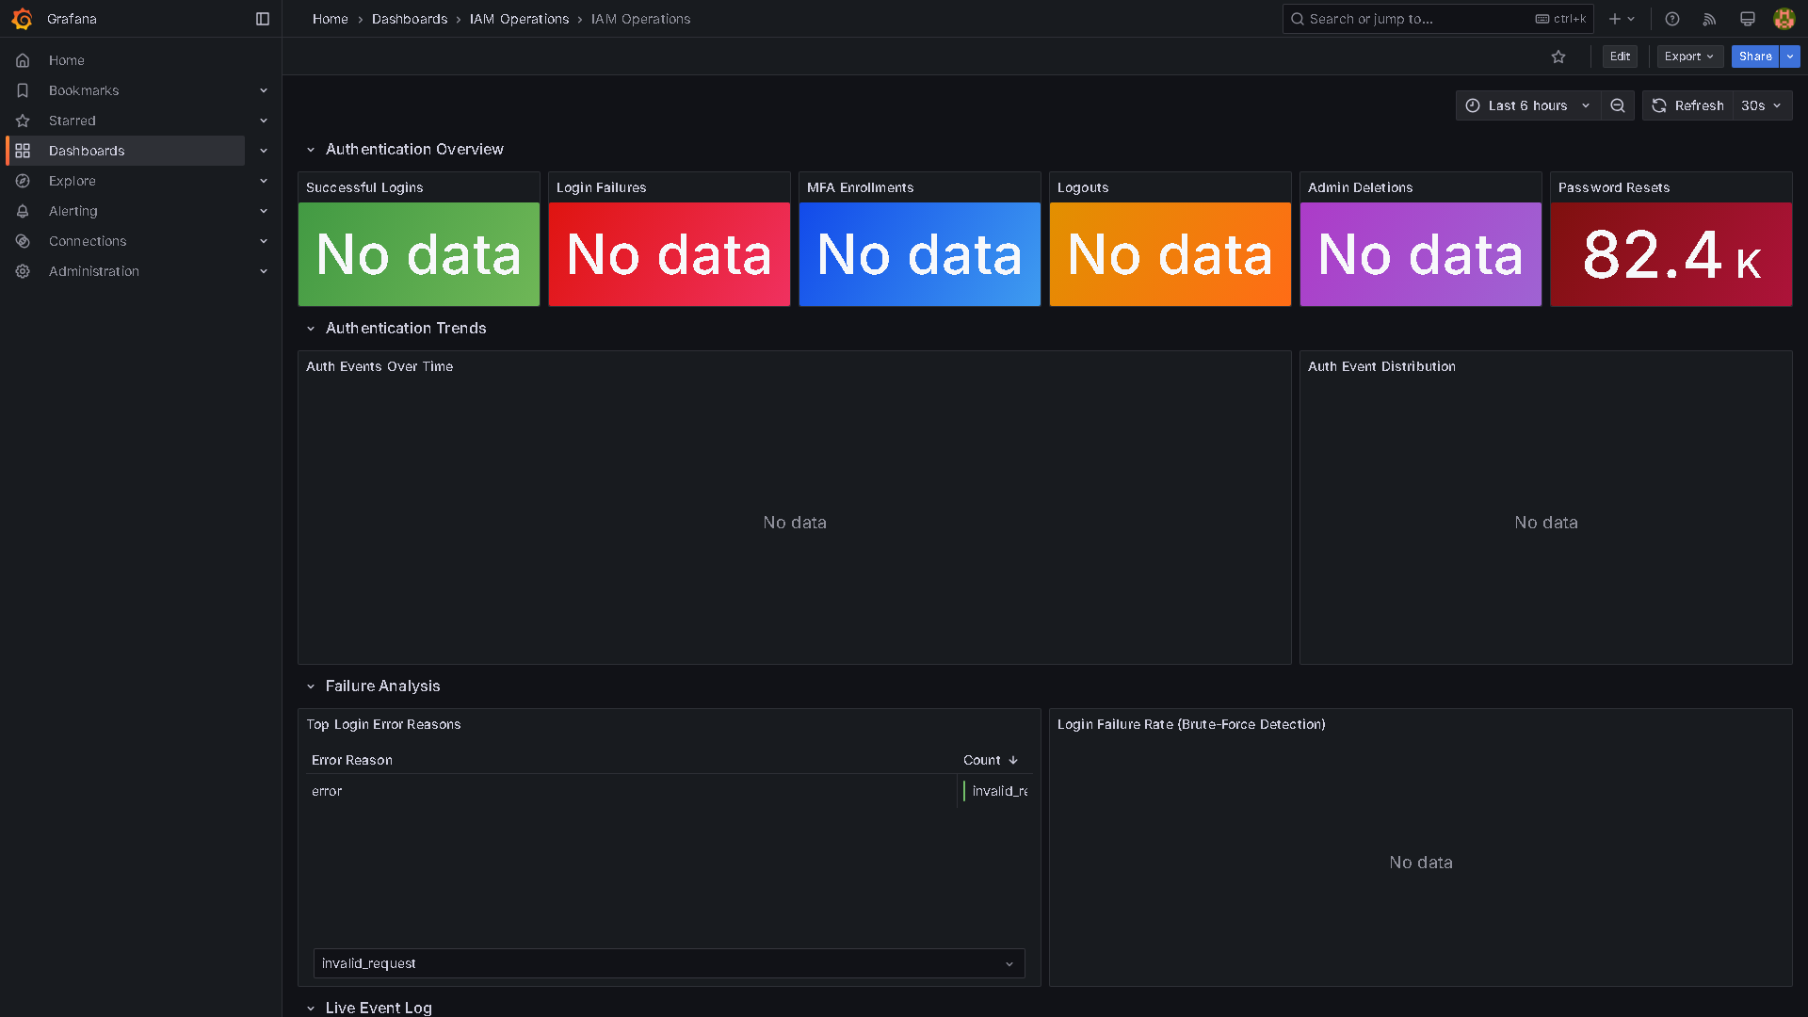Open the Explore section icon
This screenshot has width=1808, height=1017.
click(x=23, y=181)
